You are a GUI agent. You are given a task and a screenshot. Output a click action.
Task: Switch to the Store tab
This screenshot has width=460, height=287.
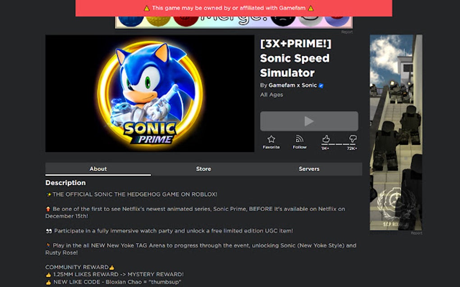click(x=203, y=169)
